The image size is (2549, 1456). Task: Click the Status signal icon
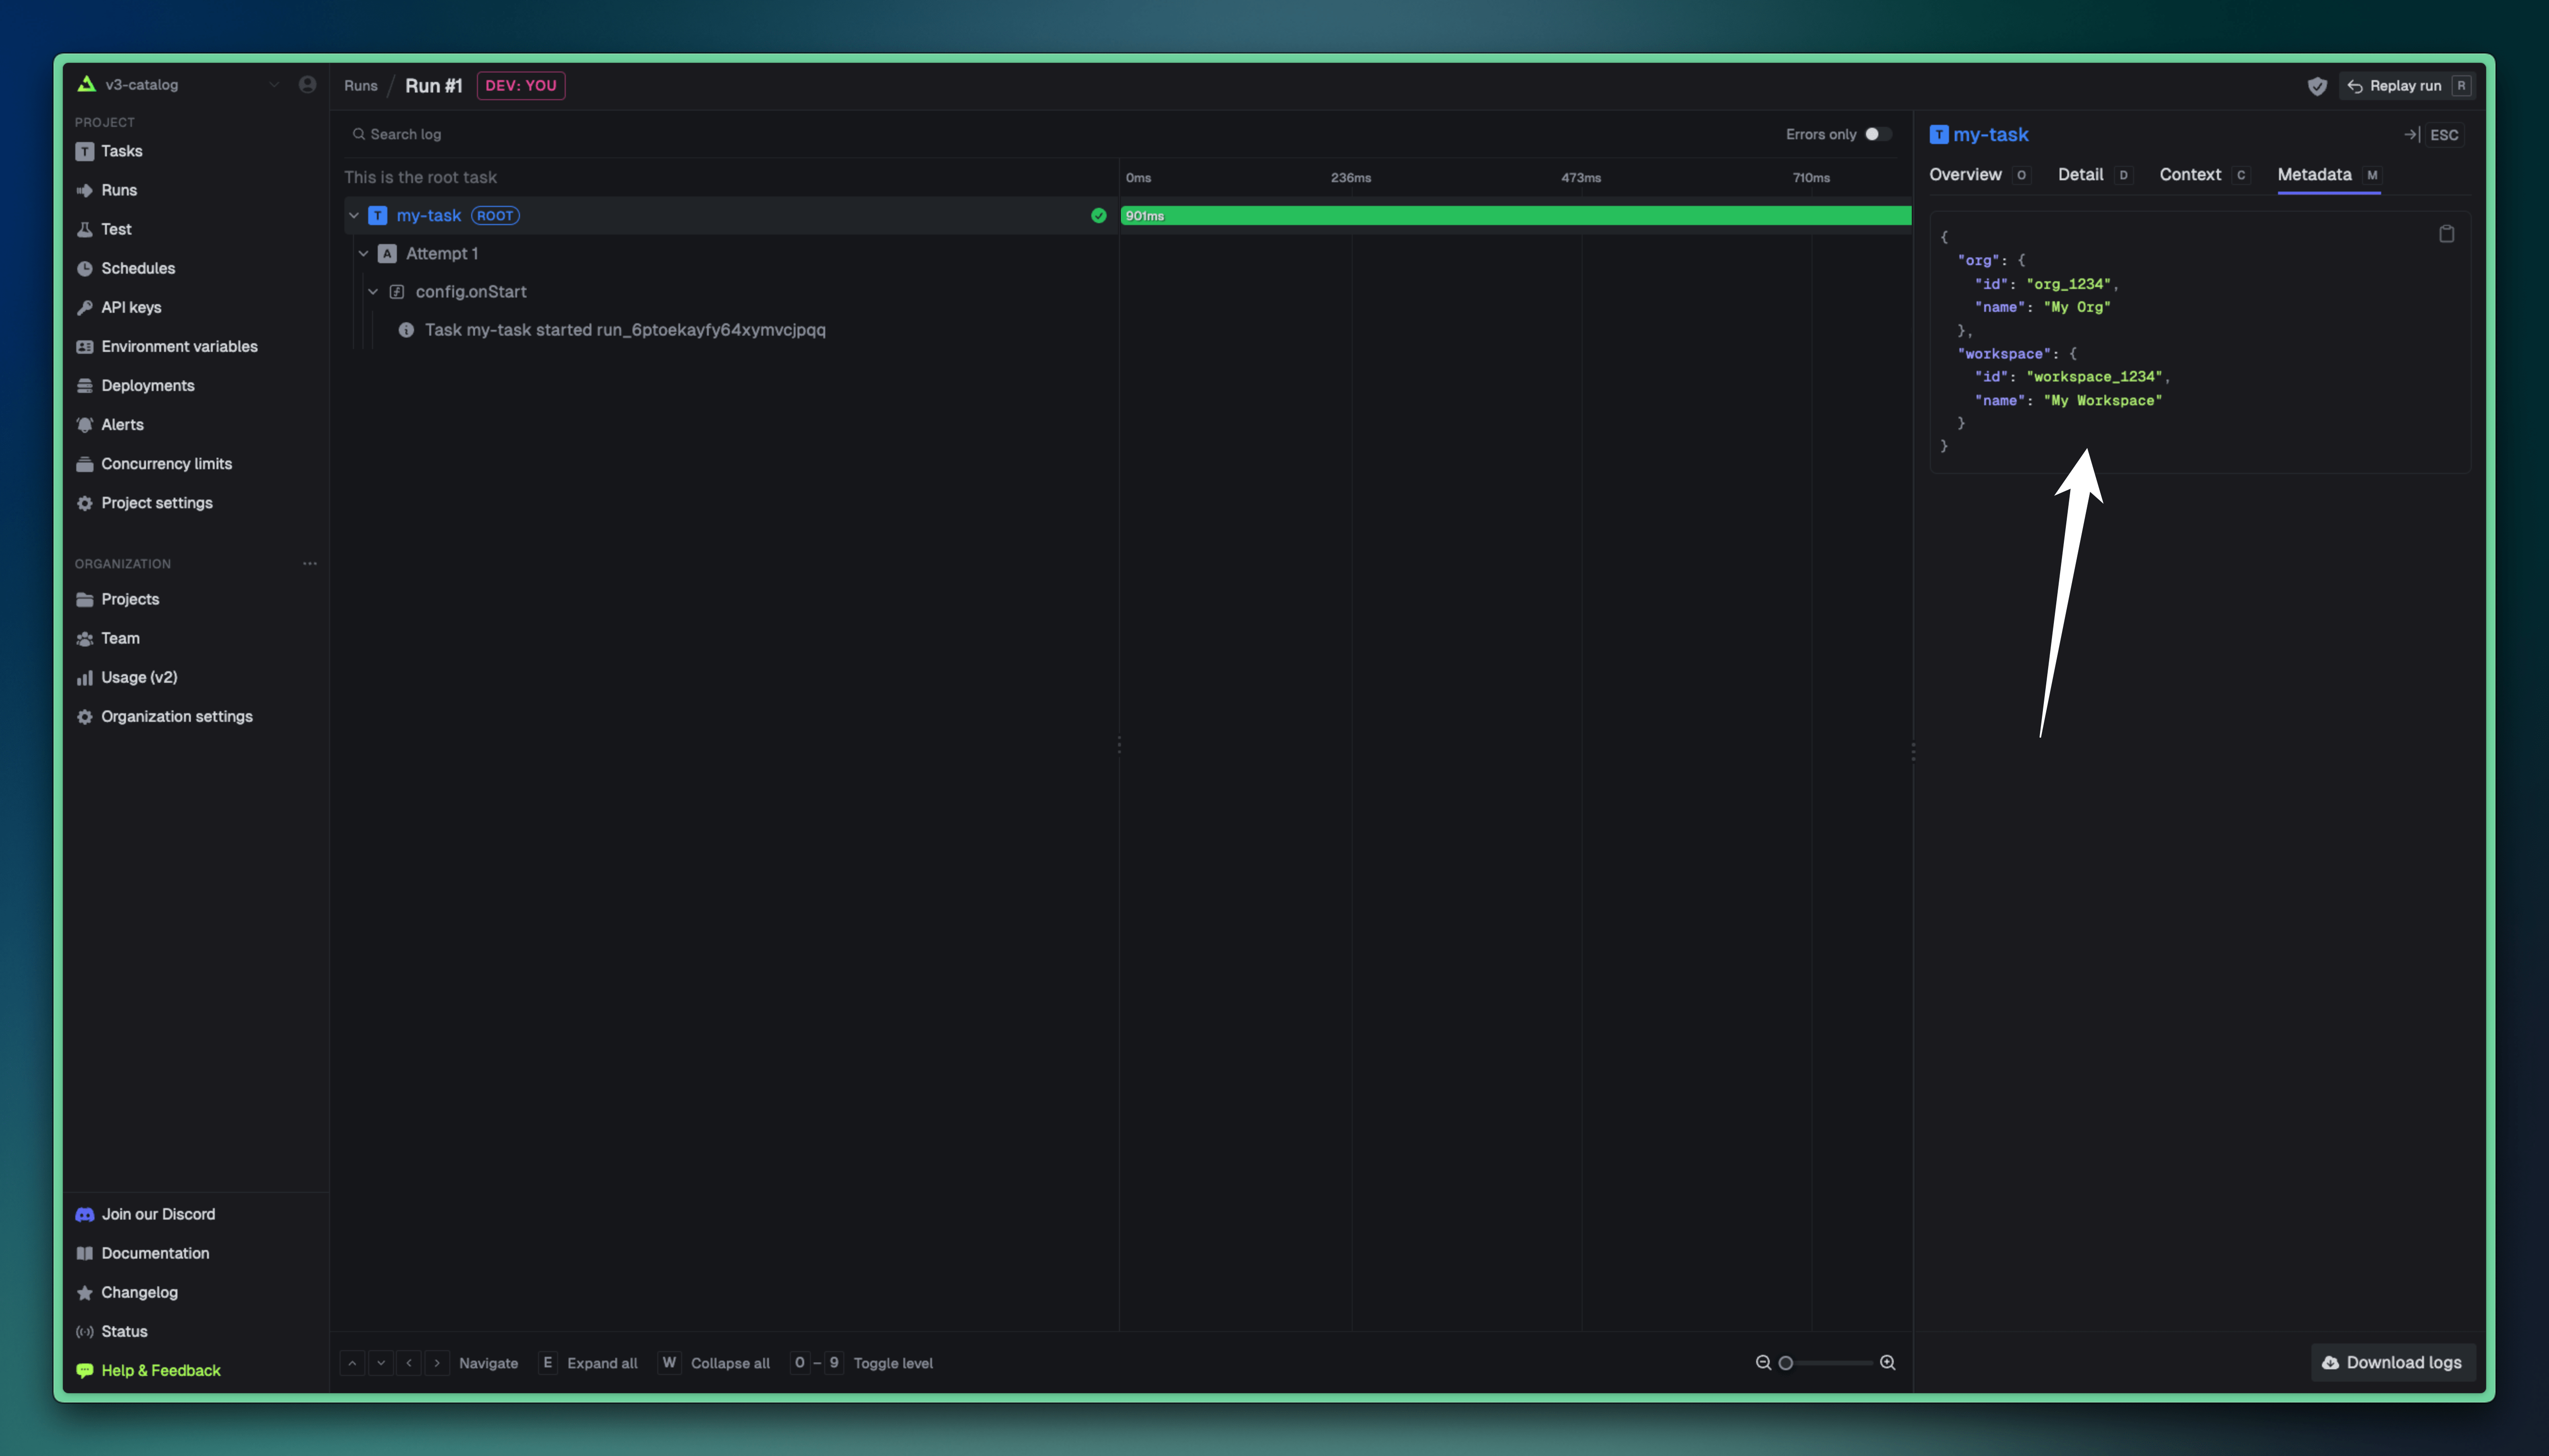tap(85, 1331)
